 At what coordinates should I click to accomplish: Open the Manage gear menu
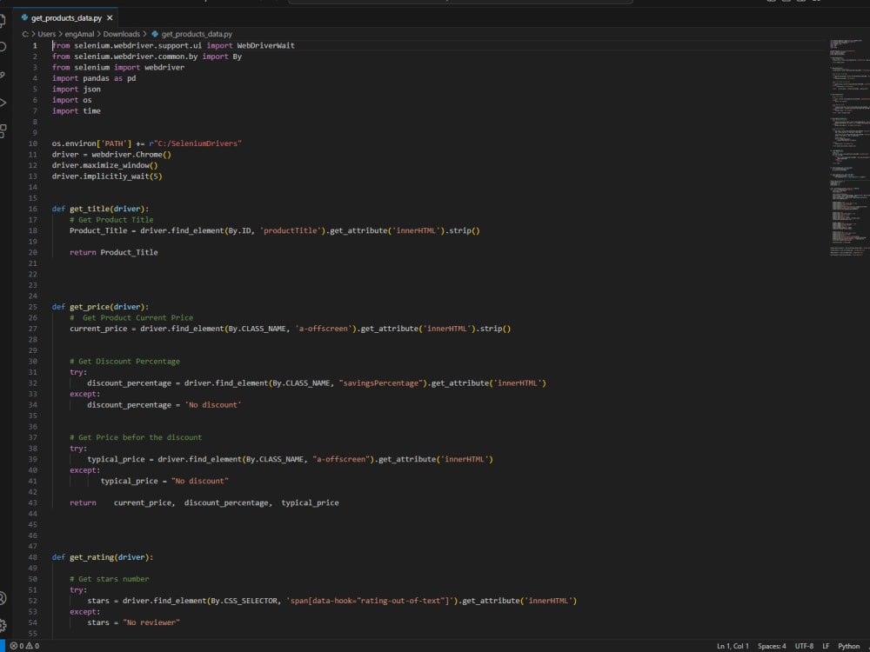(3, 625)
